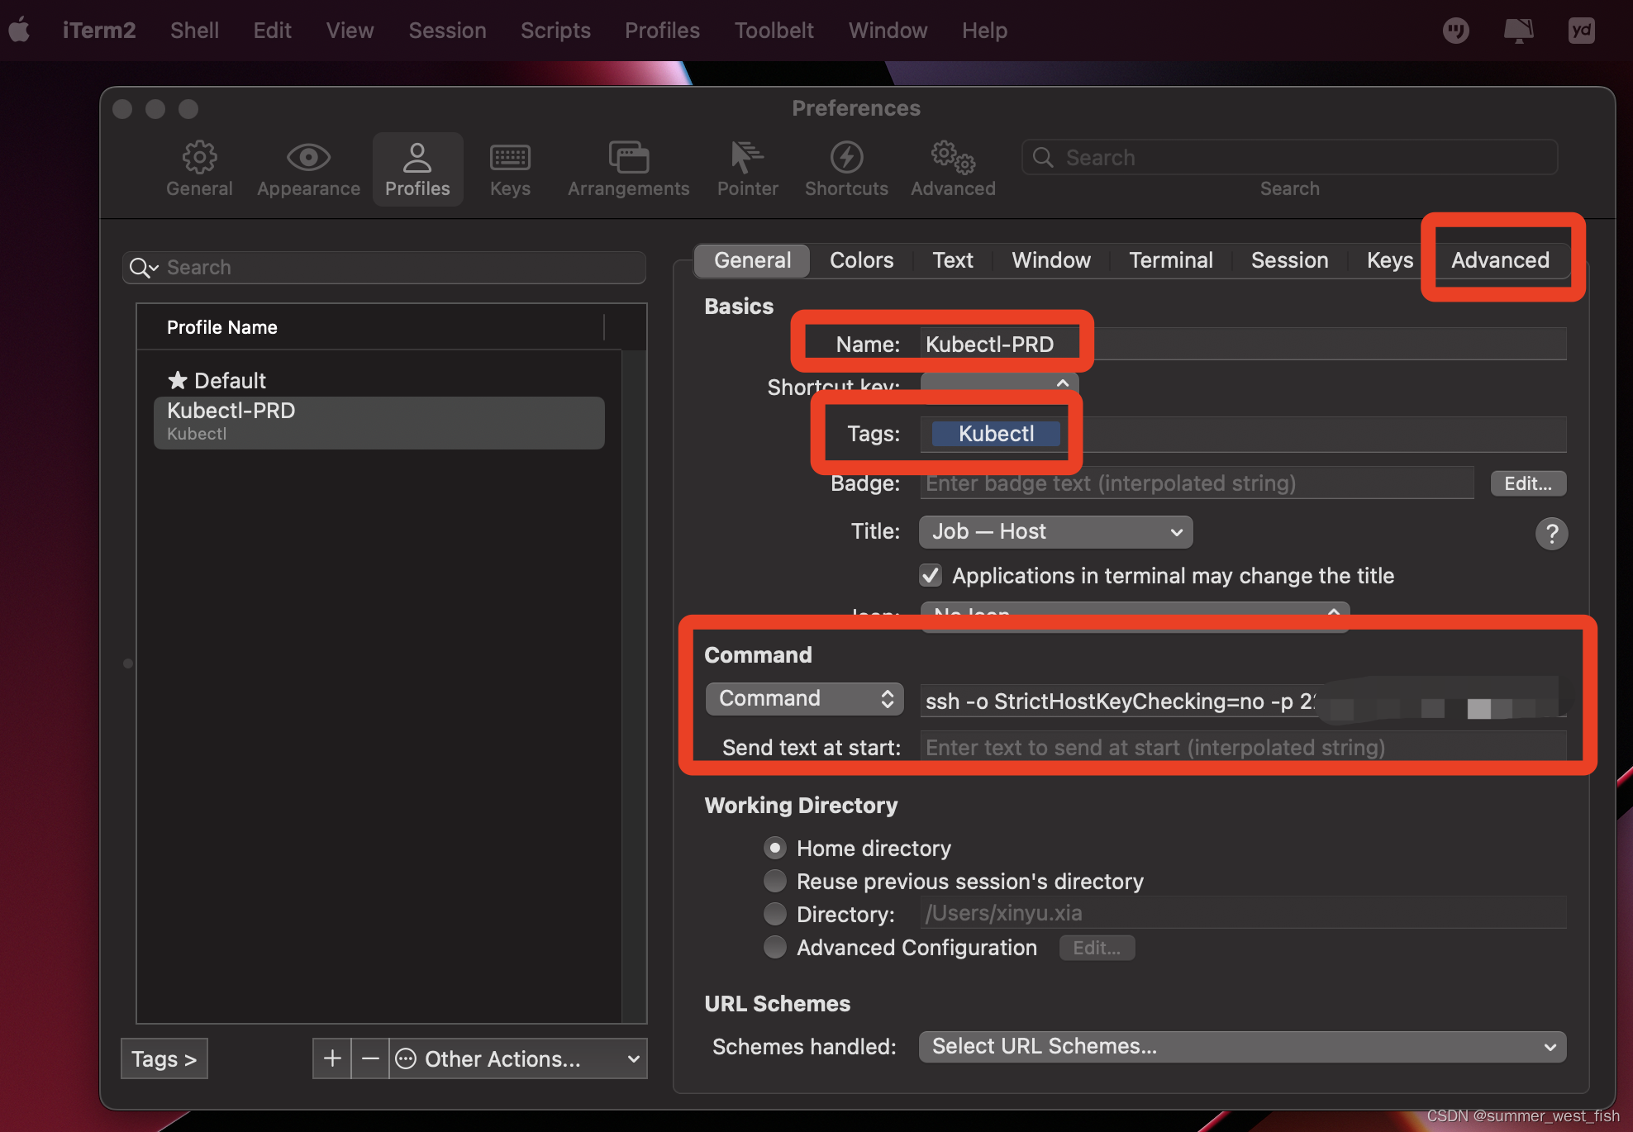The image size is (1633, 1132).
Task: Switch to the Colors tab
Action: (x=861, y=260)
